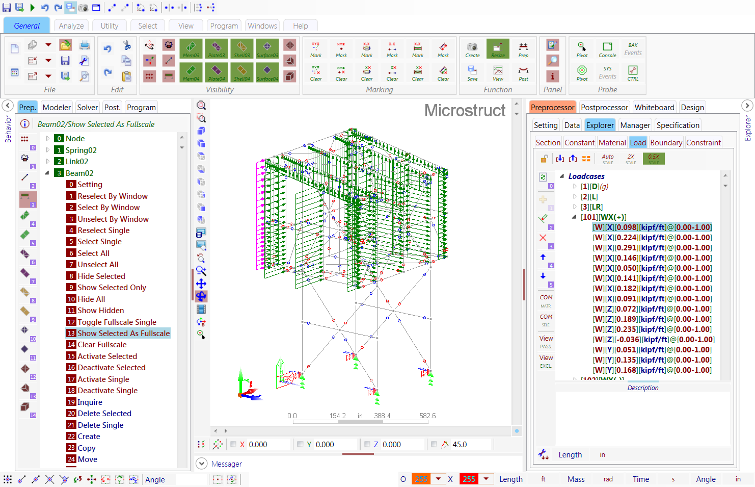The height and width of the screenshot is (487, 755).
Task: Expand the Spring02 tree item
Action: tap(48, 150)
